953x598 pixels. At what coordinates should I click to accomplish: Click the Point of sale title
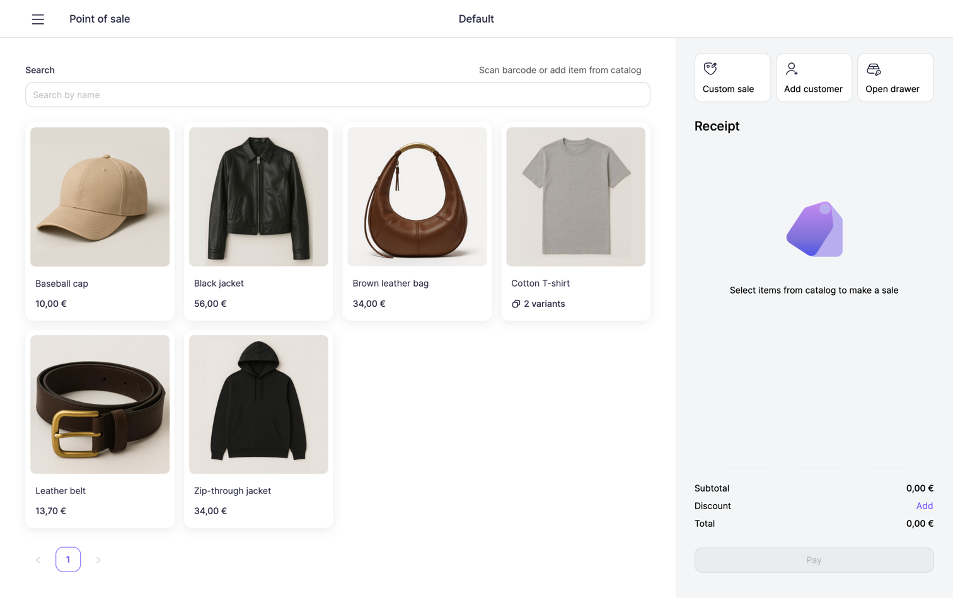click(100, 19)
